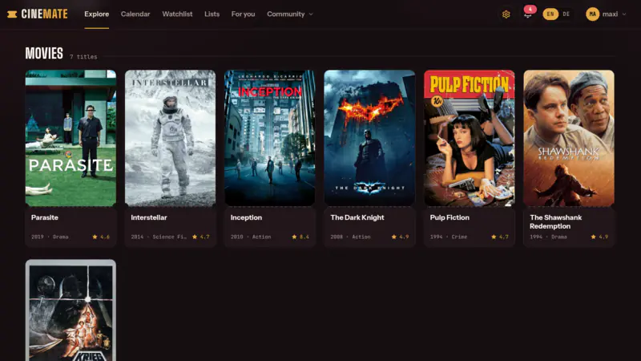Click the Interstellar title text
Screen dimensions: 641x361
(149, 217)
